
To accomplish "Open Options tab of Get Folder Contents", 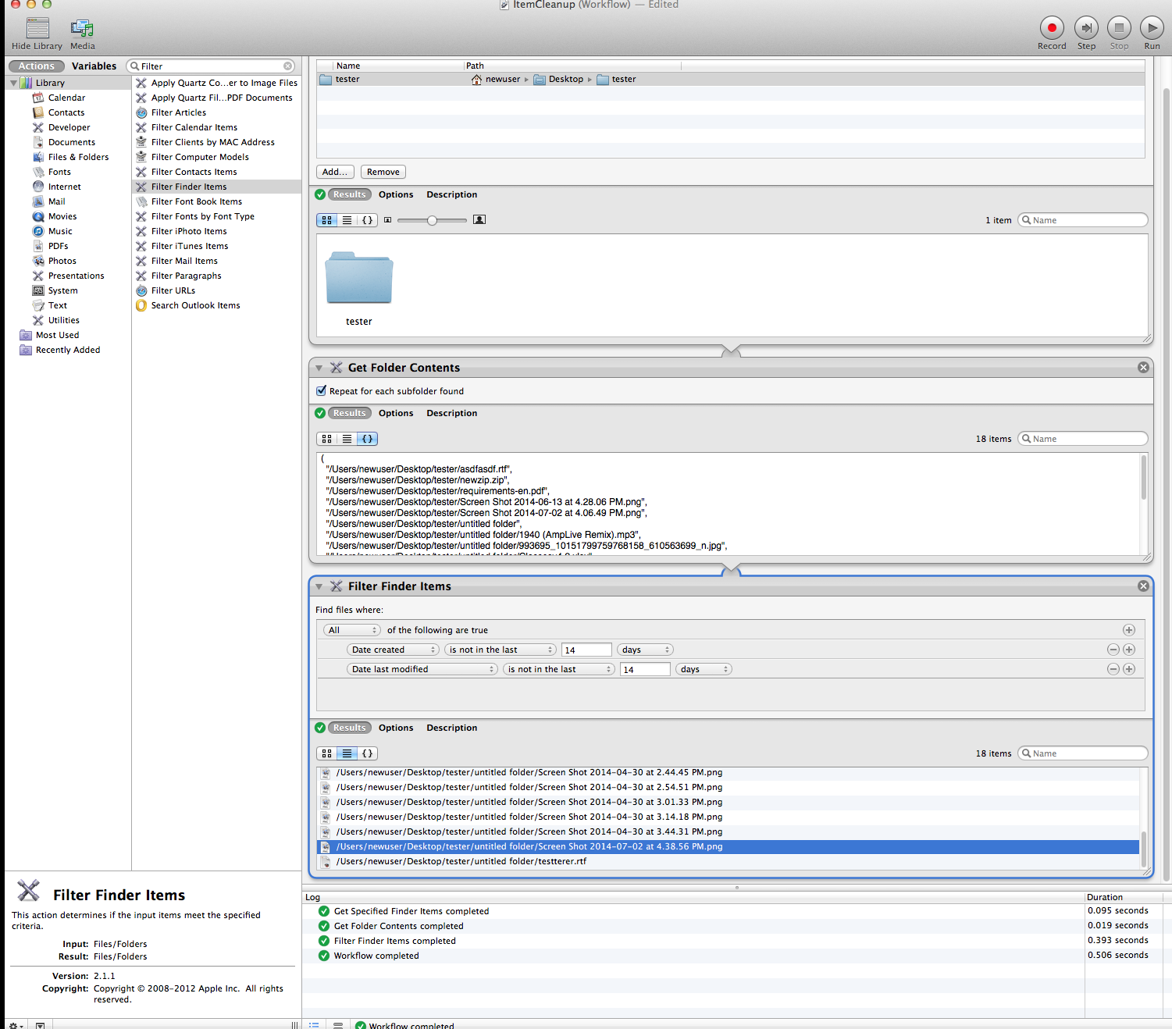I will (x=396, y=413).
